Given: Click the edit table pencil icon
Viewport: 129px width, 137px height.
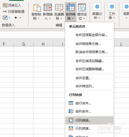Looking at the screenshot, I should [x=5, y=18].
